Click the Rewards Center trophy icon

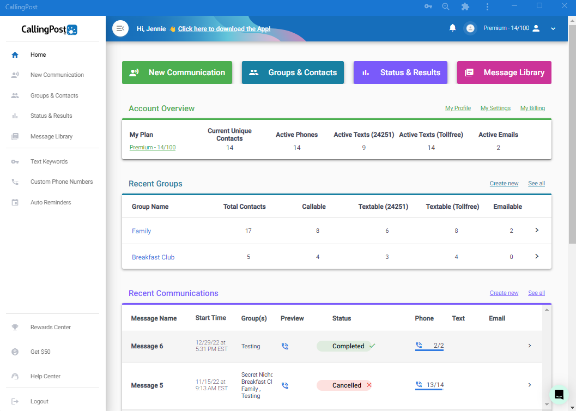[x=15, y=327]
